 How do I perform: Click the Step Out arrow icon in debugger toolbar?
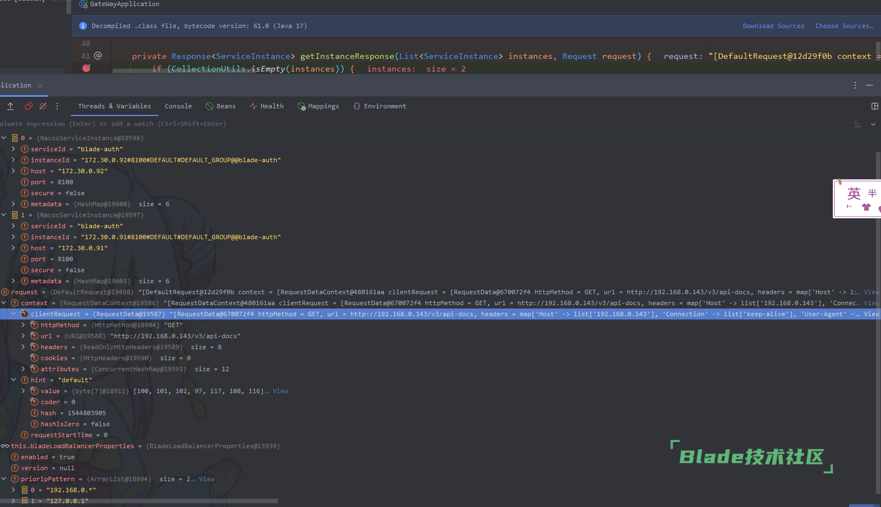pyautogui.click(x=10, y=106)
